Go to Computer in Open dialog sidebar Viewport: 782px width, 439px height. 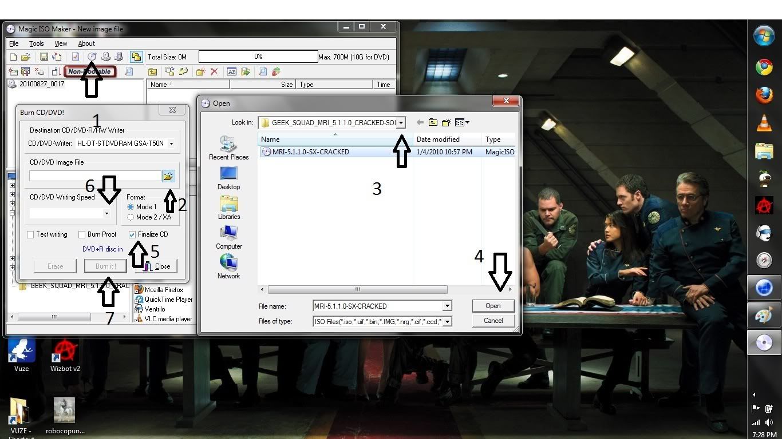click(x=228, y=237)
